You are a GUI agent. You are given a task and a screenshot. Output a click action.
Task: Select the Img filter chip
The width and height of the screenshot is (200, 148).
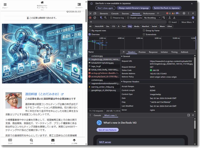coord(130,26)
